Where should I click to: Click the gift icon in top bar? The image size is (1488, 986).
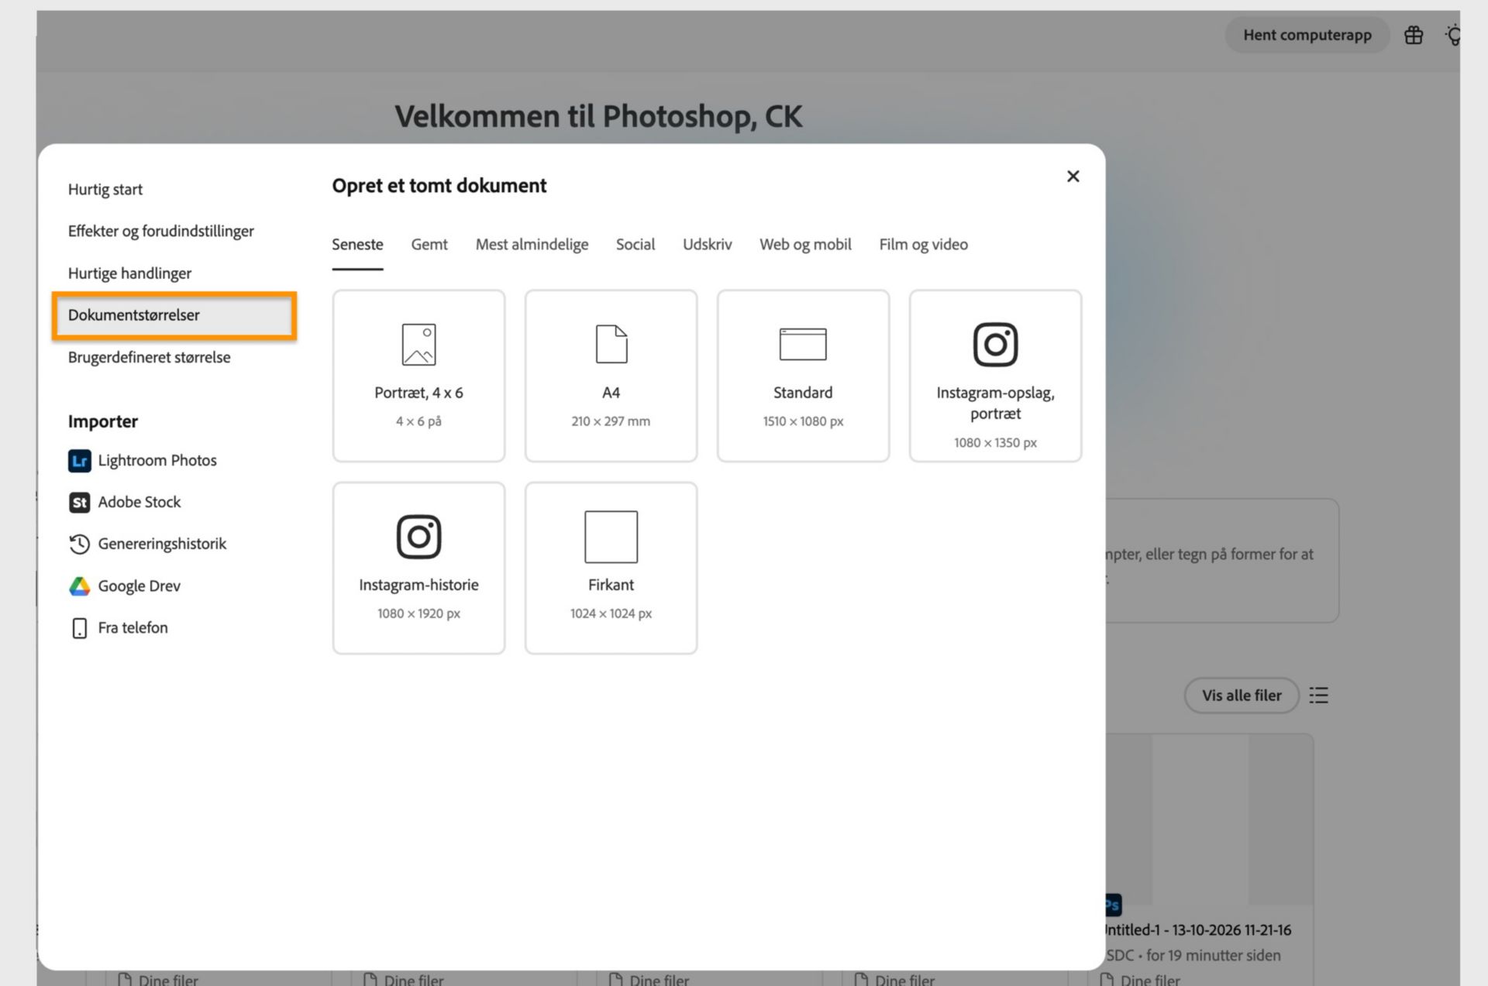(1414, 35)
